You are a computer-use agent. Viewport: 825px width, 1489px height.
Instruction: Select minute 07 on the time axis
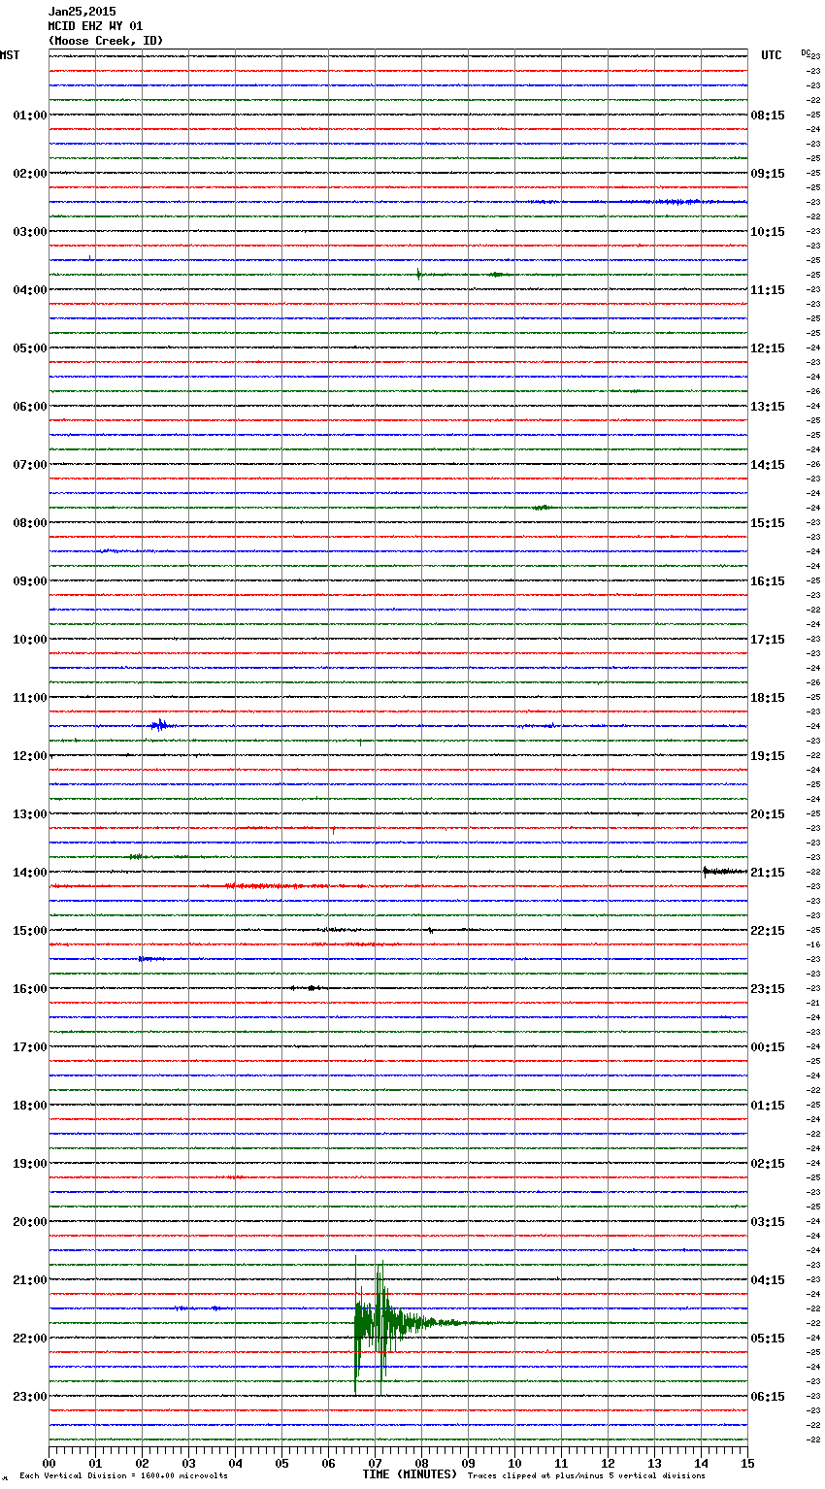click(x=375, y=1463)
